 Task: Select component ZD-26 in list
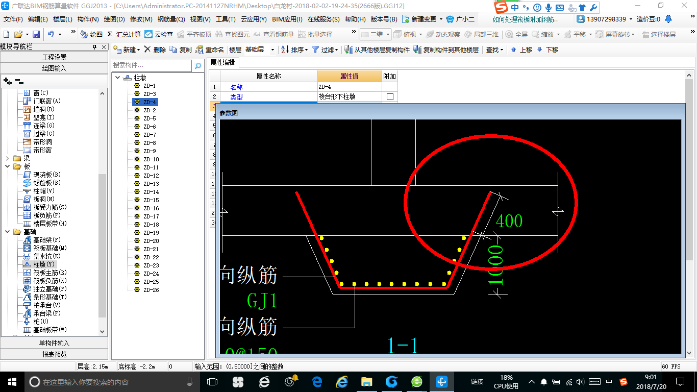tap(151, 290)
